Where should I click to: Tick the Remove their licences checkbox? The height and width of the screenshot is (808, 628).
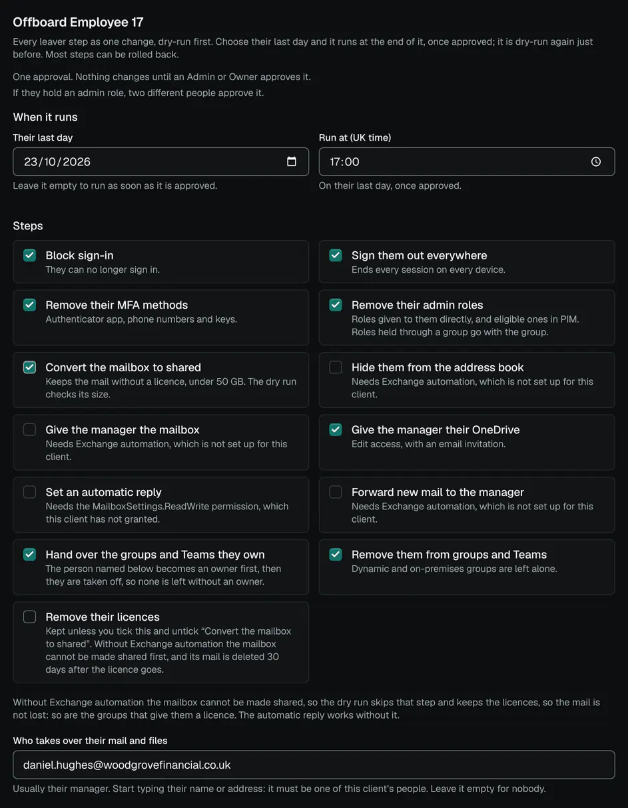coord(29,617)
